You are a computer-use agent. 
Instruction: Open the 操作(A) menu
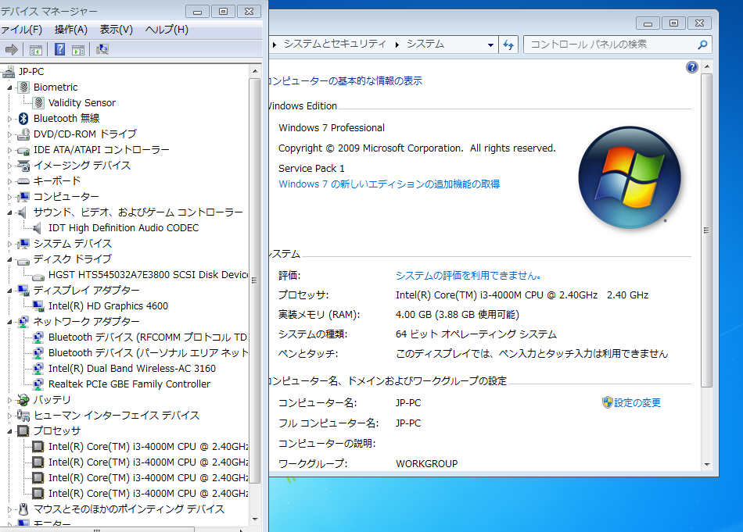click(71, 30)
